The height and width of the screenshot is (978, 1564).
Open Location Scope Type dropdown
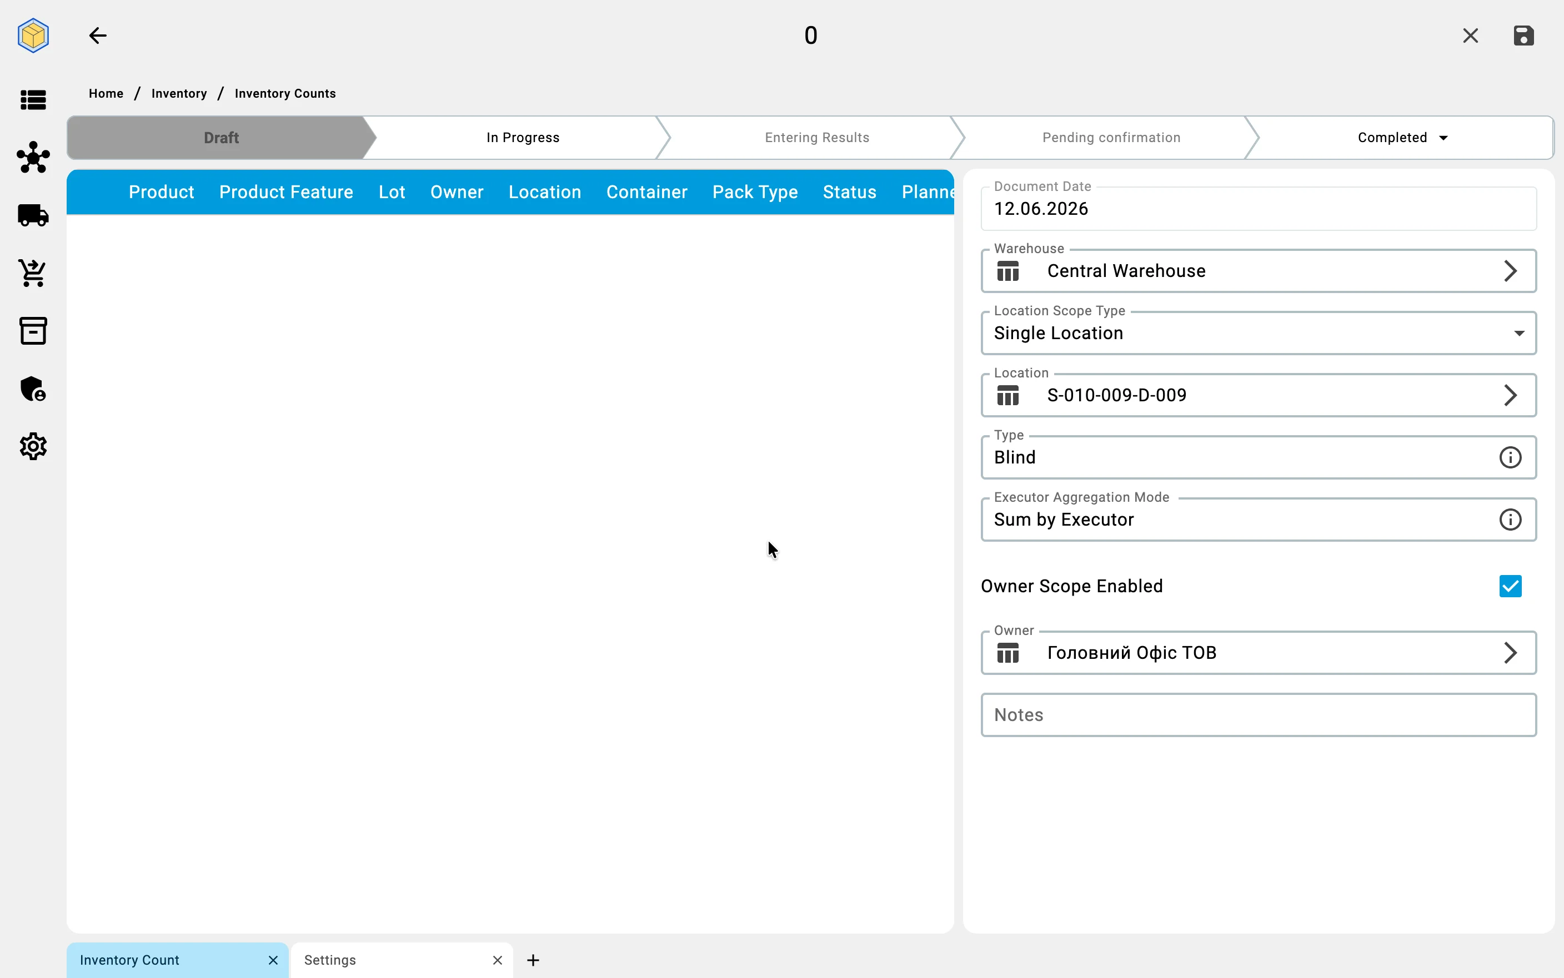(x=1258, y=333)
